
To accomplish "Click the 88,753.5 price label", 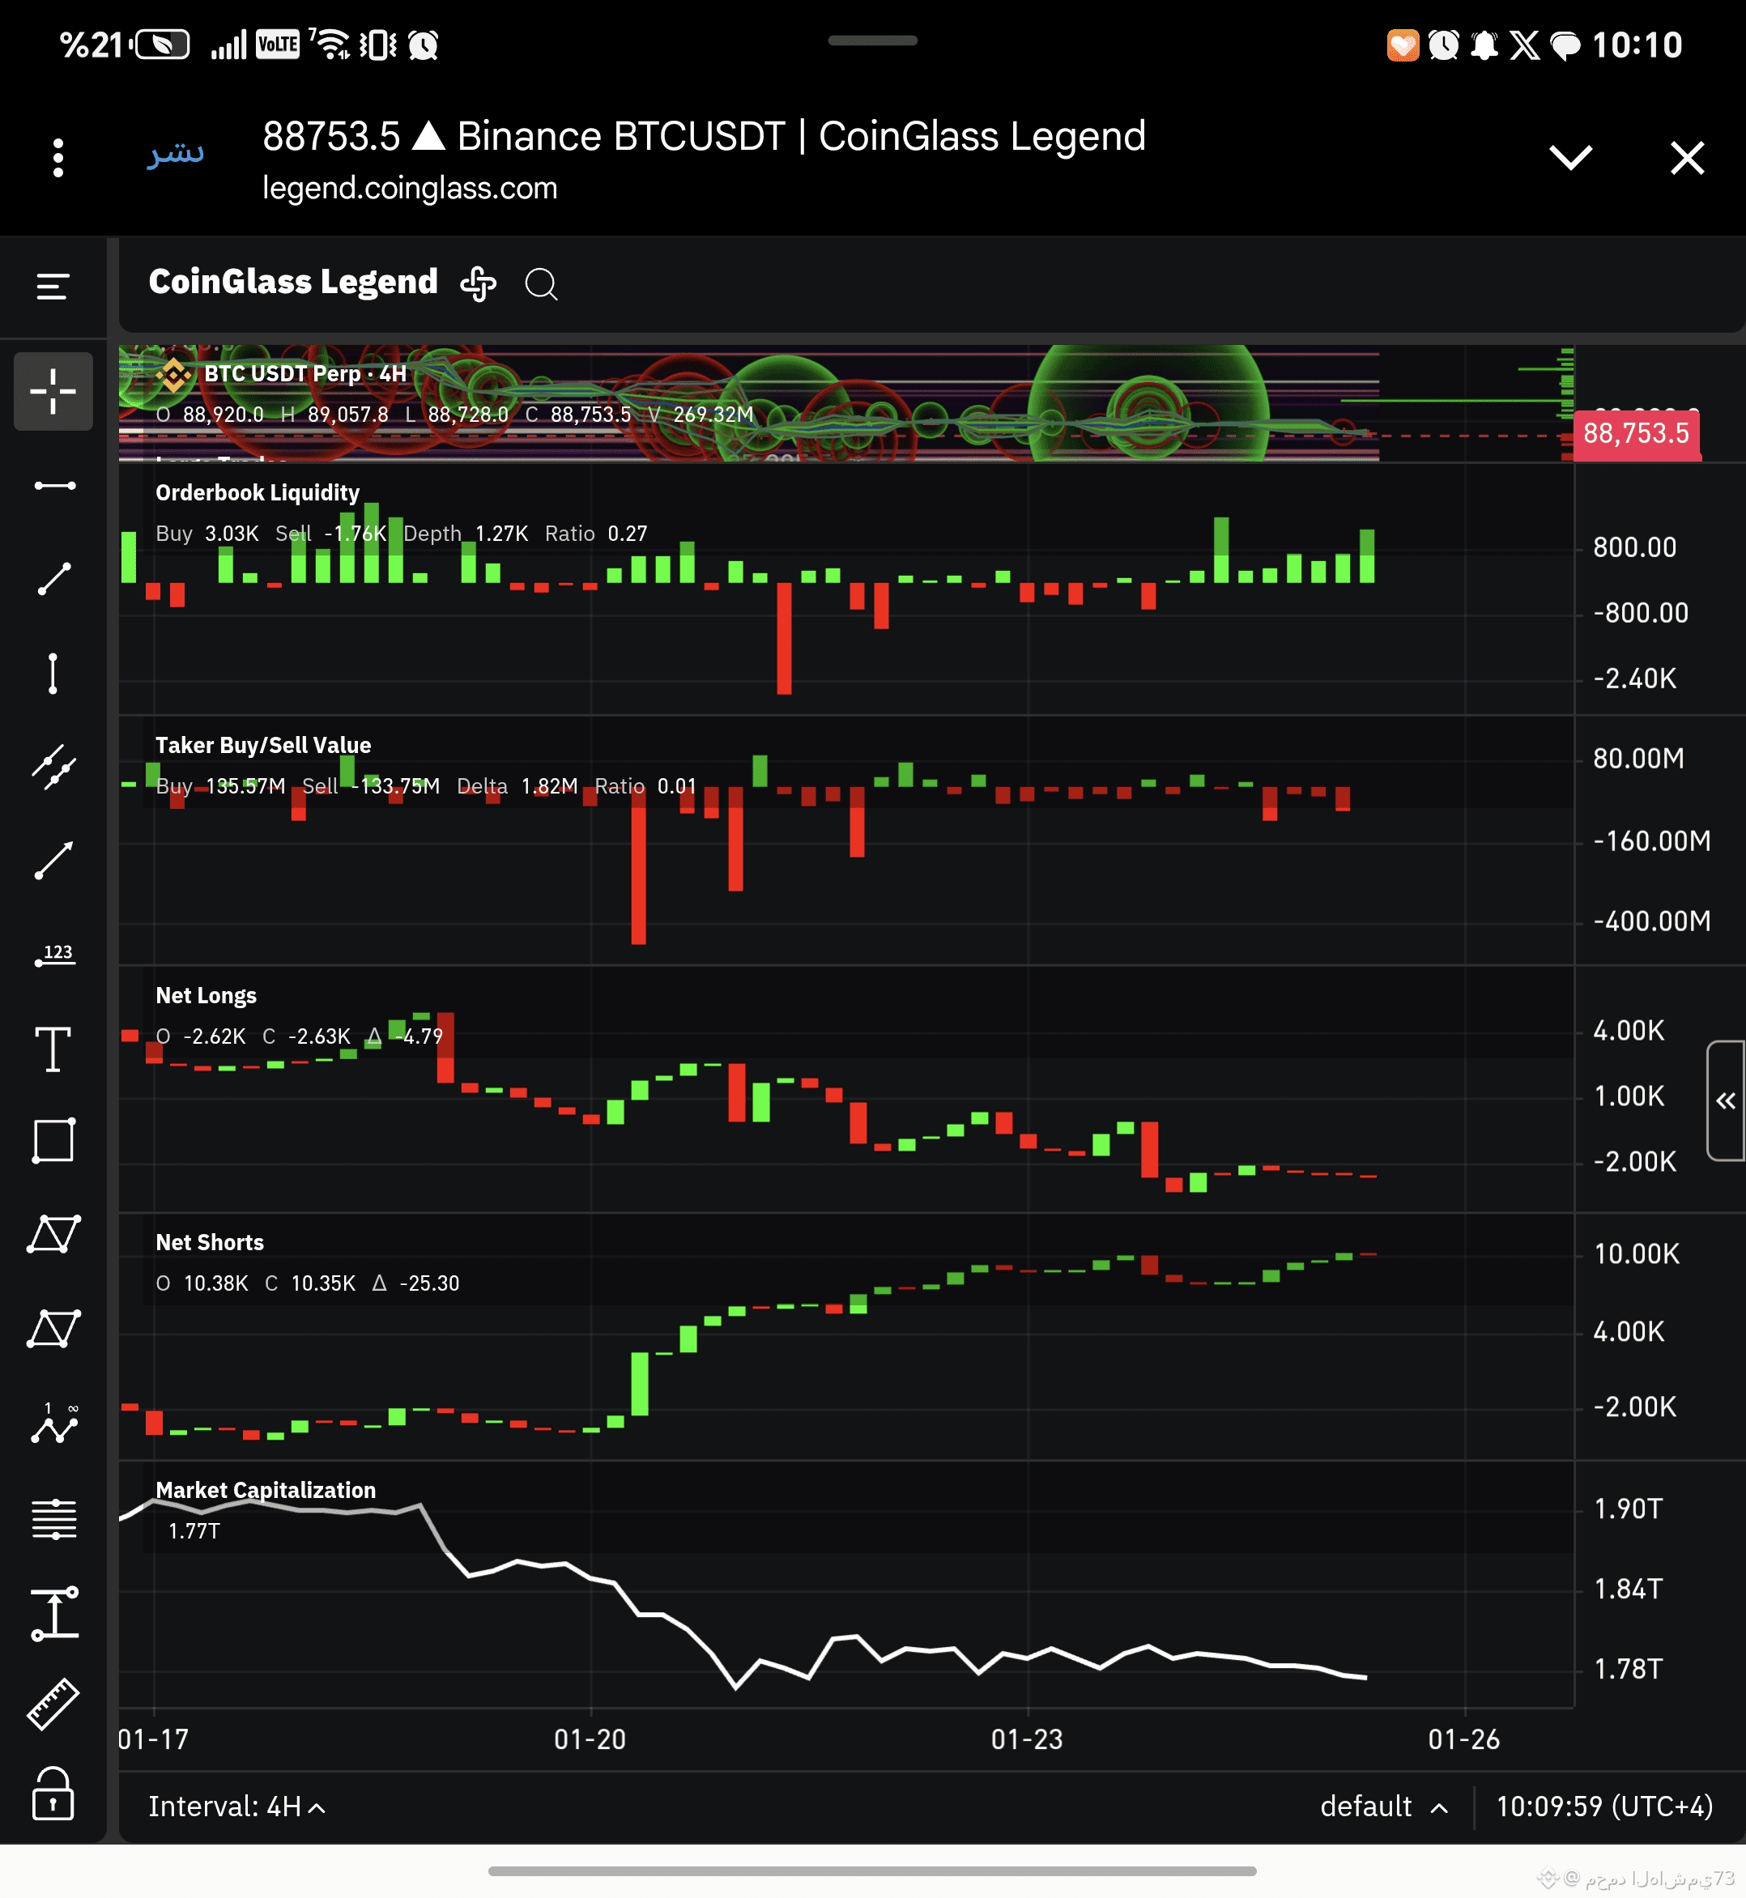I will tap(1636, 434).
